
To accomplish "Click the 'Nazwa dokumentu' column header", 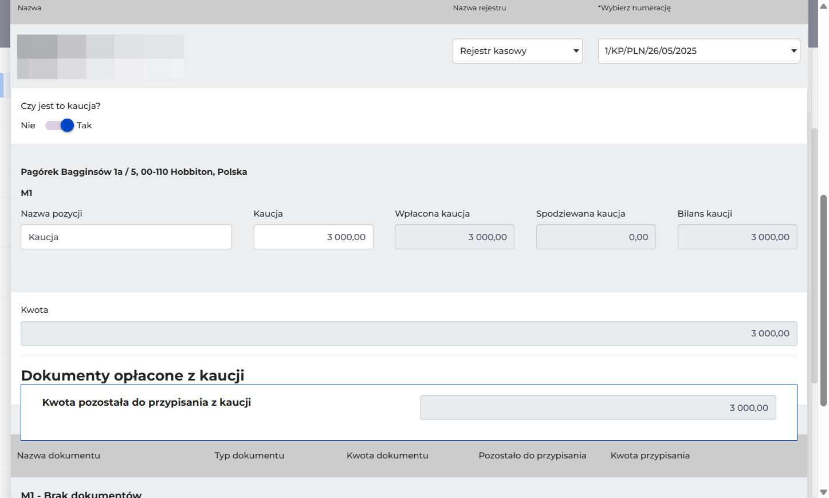I will [58, 456].
